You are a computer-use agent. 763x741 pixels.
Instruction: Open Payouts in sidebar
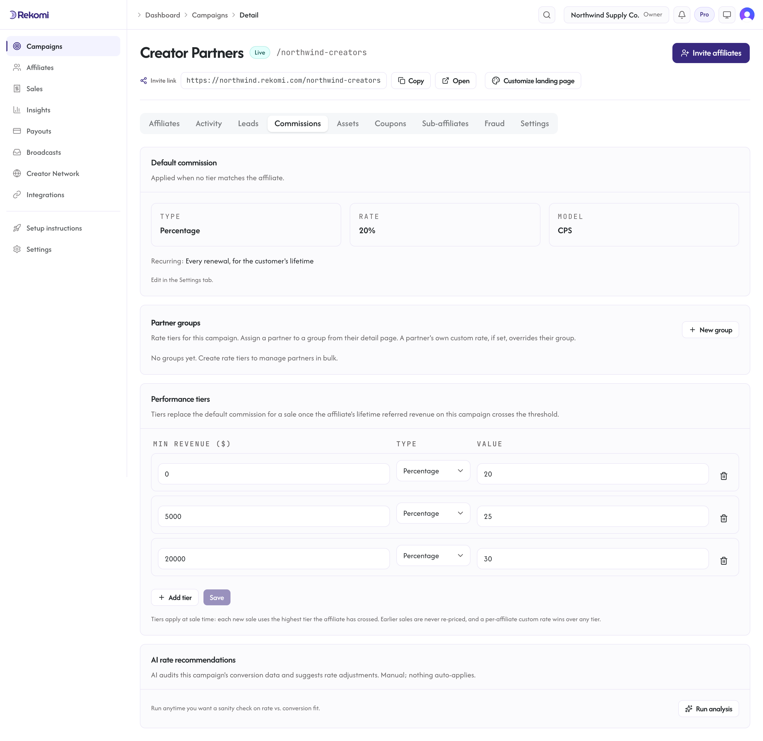[x=63, y=131]
